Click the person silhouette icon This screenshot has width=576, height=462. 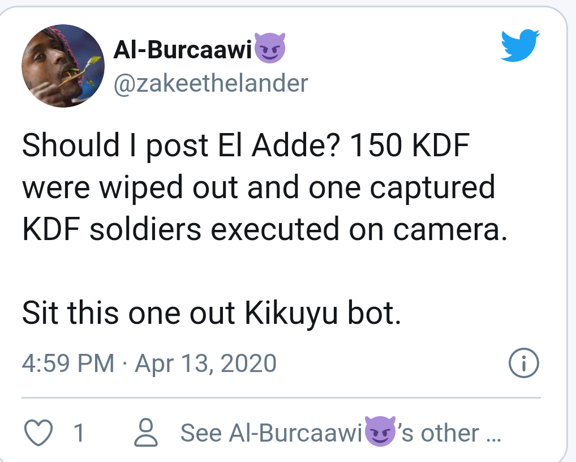[x=147, y=433]
